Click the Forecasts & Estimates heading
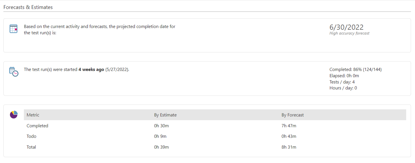 click(28, 7)
